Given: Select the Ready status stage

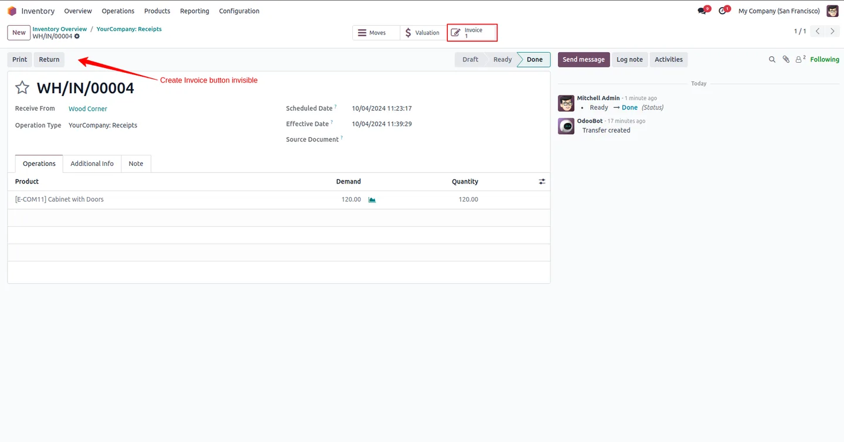Looking at the screenshot, I should 502,60.
